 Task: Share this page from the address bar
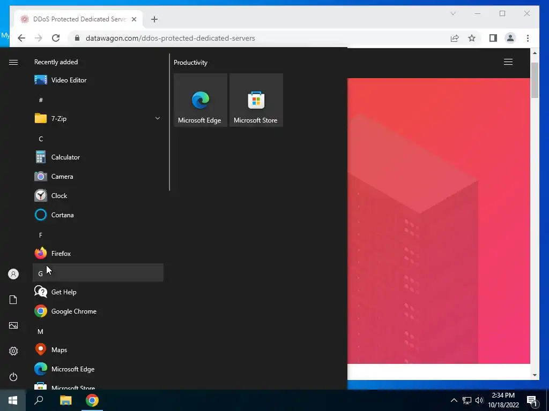[455, 38]
